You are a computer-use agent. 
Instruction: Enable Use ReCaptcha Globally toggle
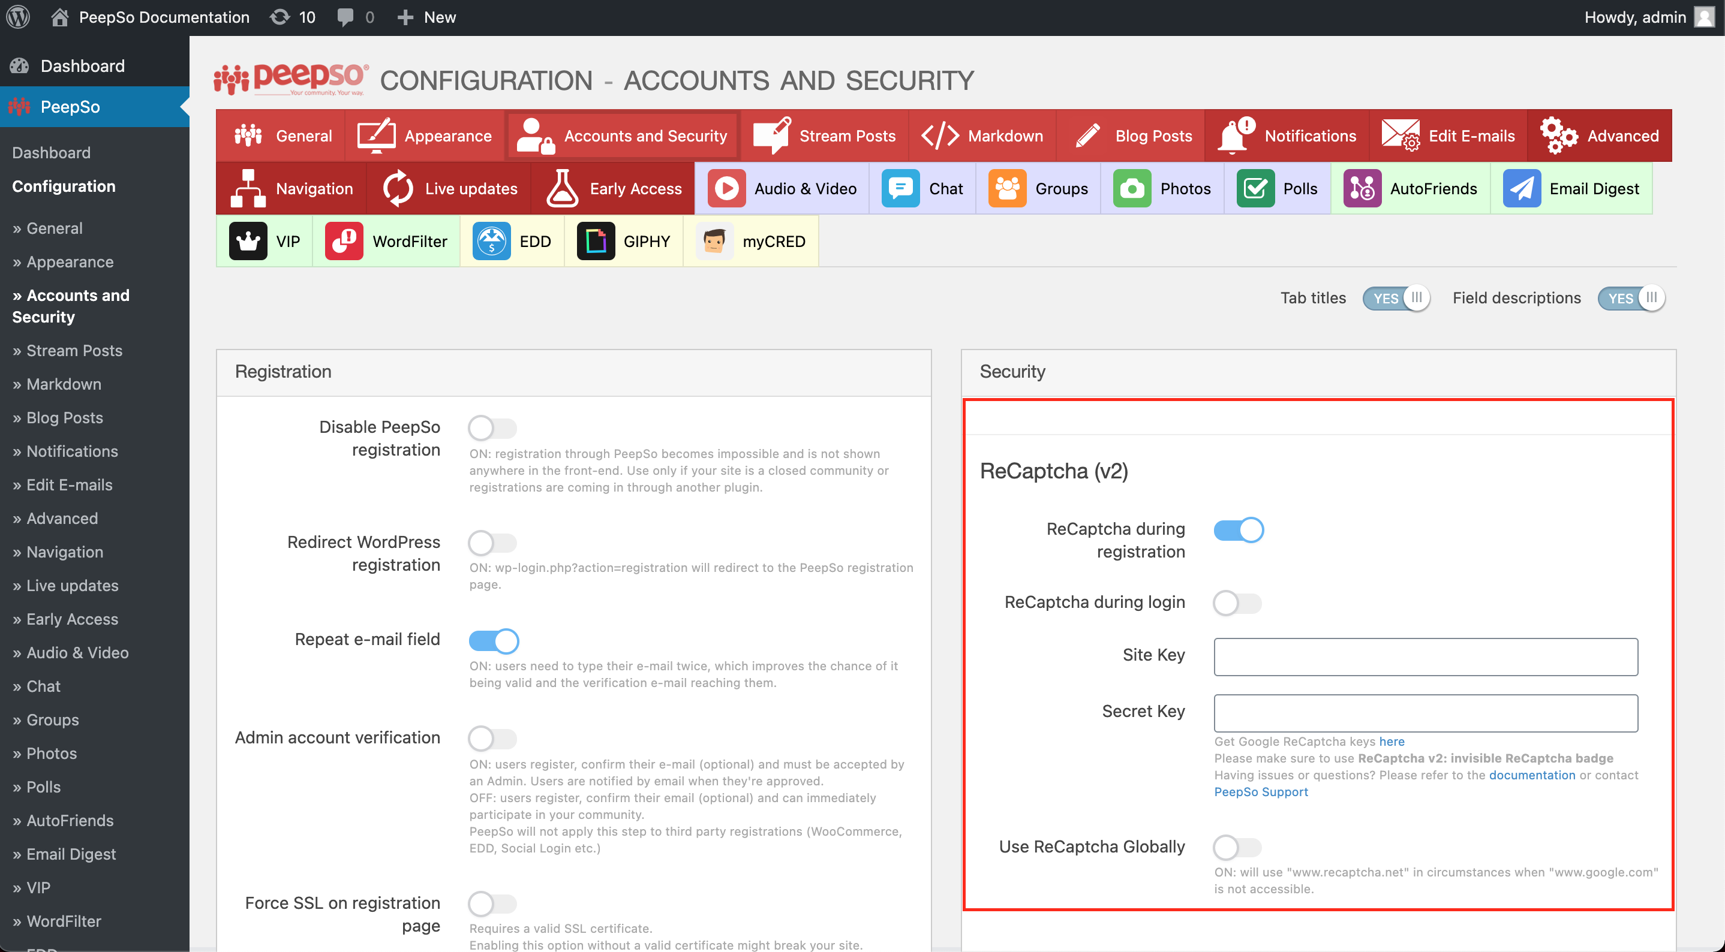[1237, 847]
